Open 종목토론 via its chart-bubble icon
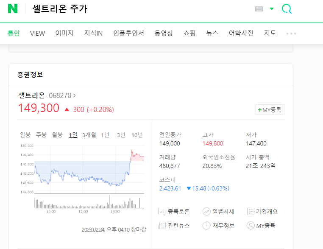323x249 pixels. [x=162, y=212]
